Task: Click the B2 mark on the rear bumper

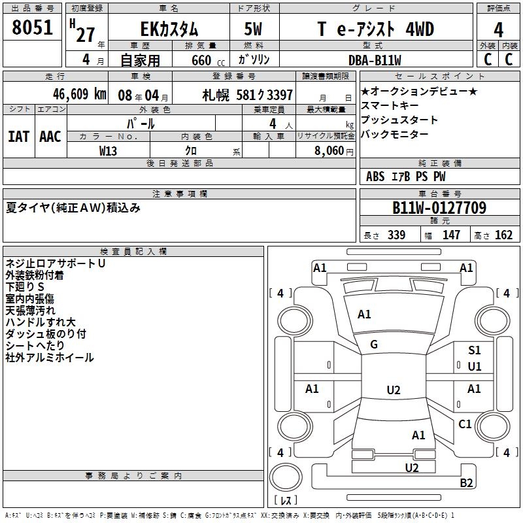Action: click(466, 483)
